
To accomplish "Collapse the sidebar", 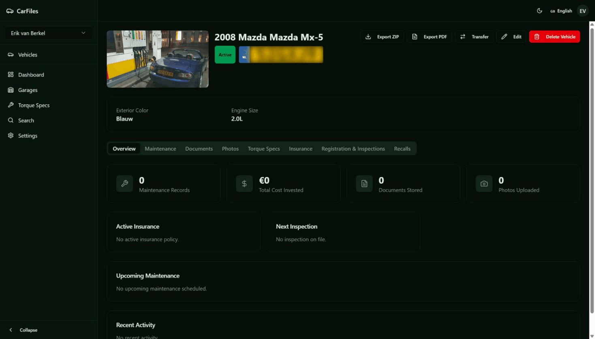I will tap(48, 330).
